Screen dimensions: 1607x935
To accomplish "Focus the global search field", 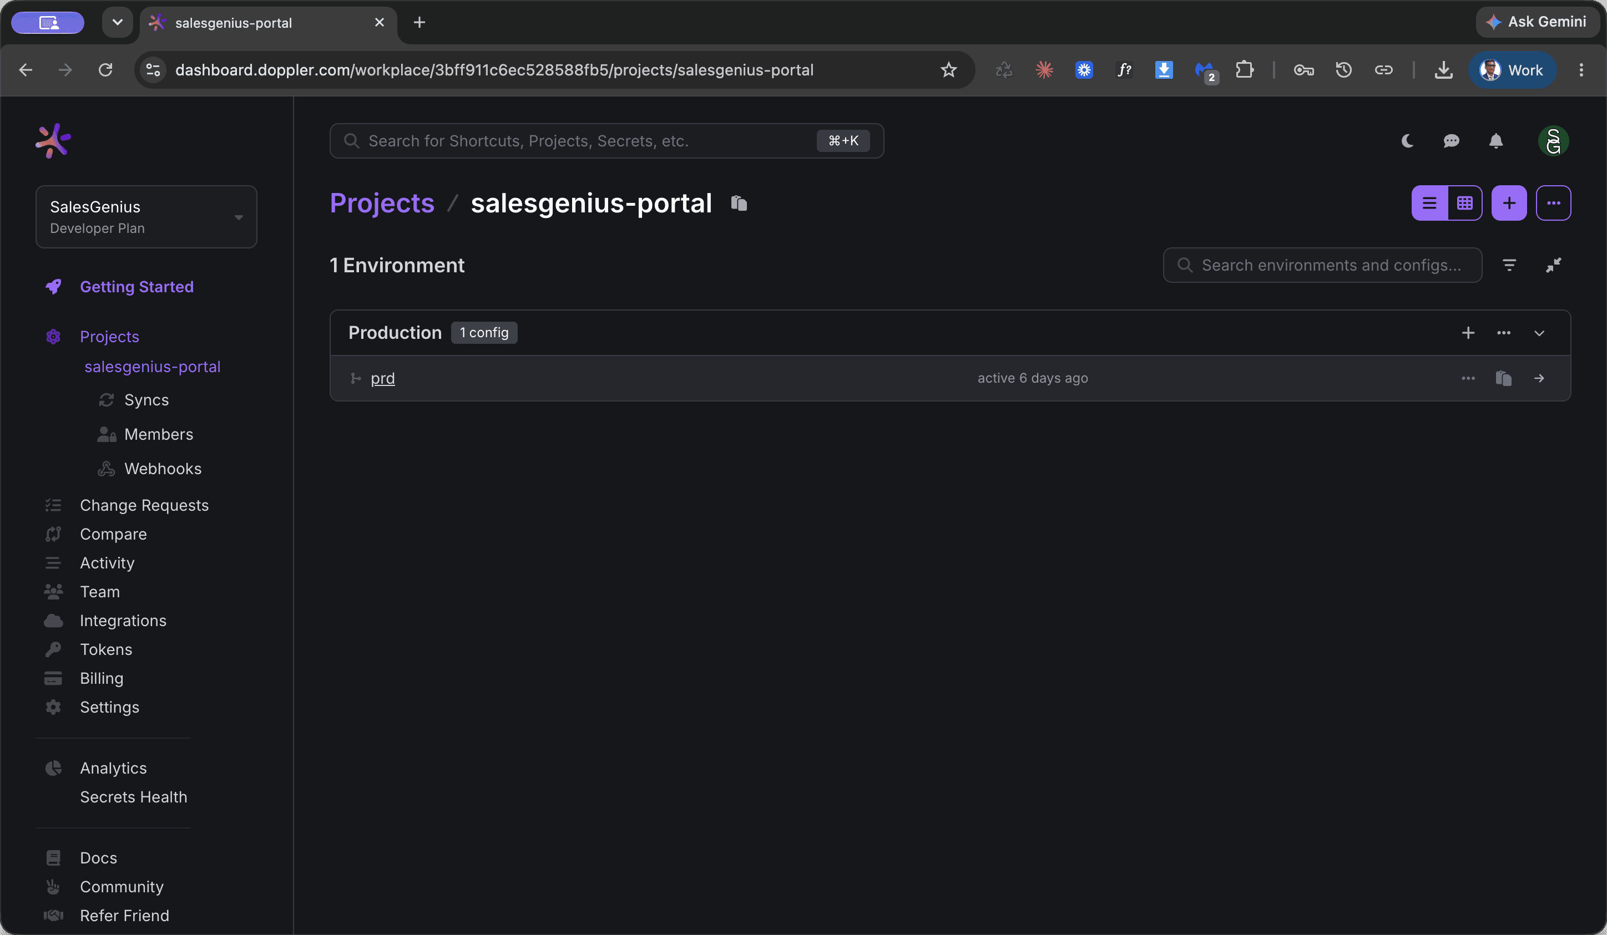I will pos(606,141).
